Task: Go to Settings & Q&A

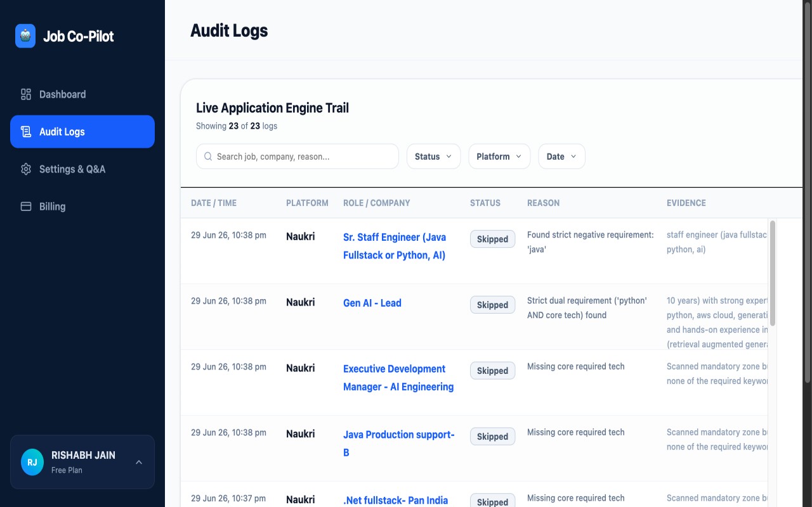Action: pos(82,169)
